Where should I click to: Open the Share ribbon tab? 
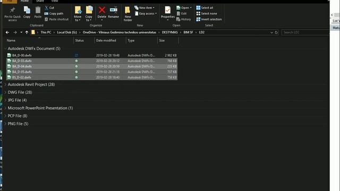(40, 1)
